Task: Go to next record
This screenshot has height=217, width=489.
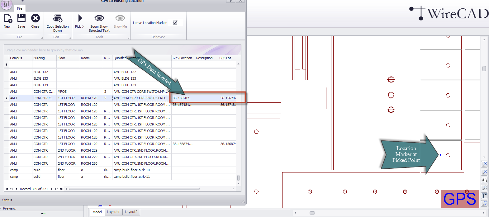Action: click(x=52, y=189)
